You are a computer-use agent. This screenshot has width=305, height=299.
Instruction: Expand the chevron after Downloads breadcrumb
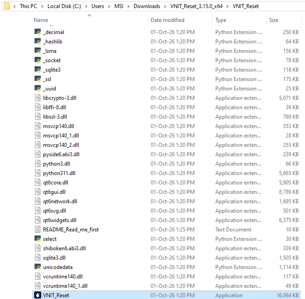165,6
